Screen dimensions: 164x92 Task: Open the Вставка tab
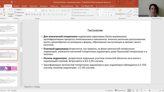16,6
